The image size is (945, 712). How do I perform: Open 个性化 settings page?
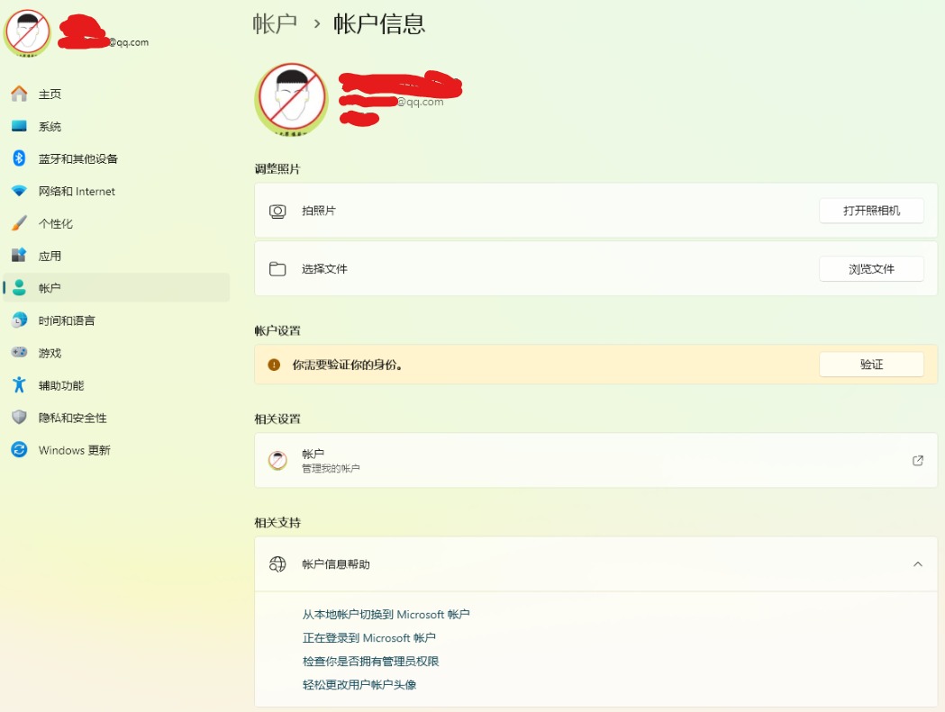(x=116, y=223)
